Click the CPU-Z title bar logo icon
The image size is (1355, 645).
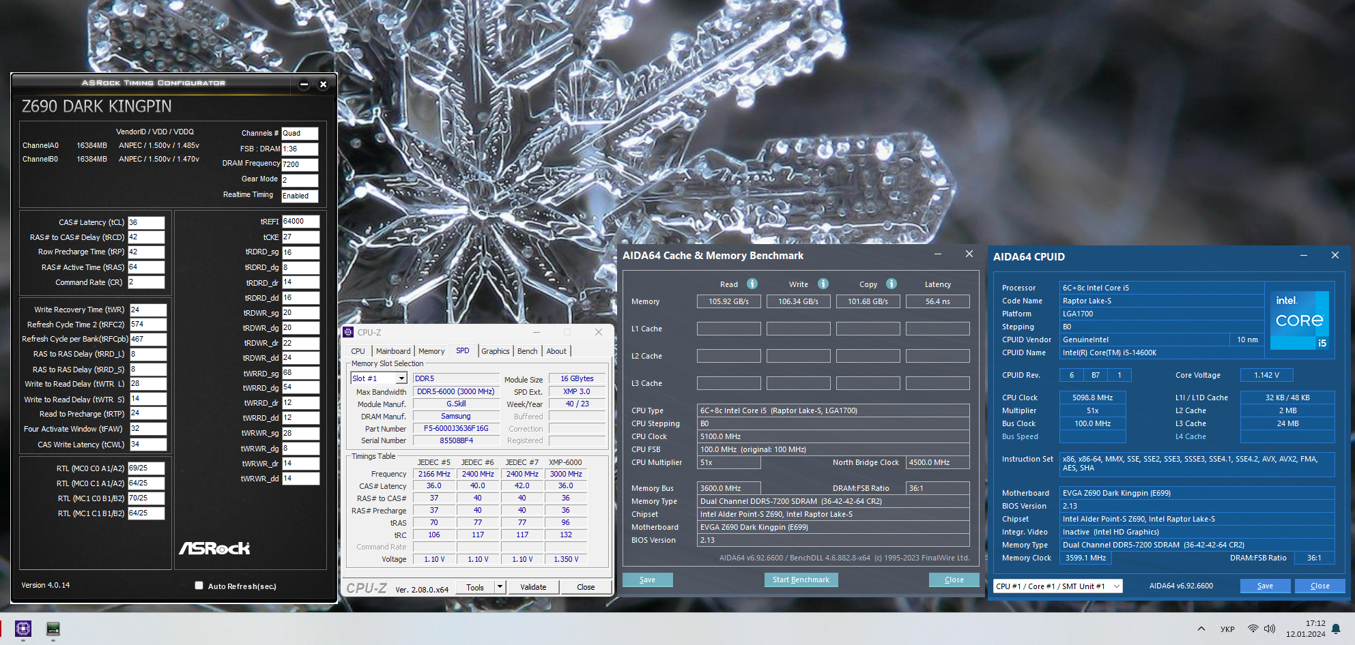348,332
